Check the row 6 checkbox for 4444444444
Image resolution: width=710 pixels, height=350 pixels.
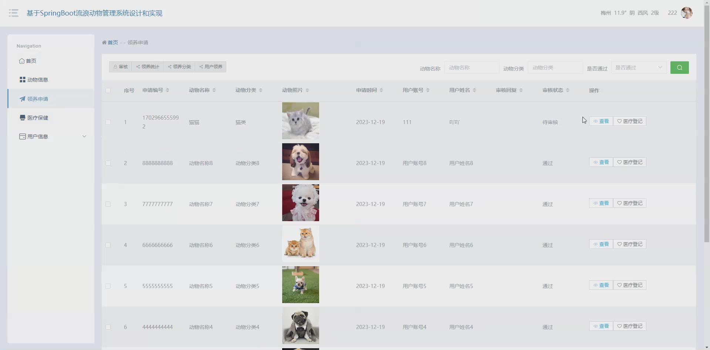(x=108, y=327)
